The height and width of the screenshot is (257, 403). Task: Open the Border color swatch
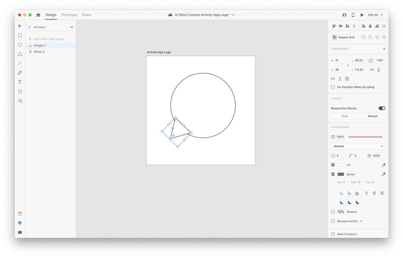click(341, 174)
